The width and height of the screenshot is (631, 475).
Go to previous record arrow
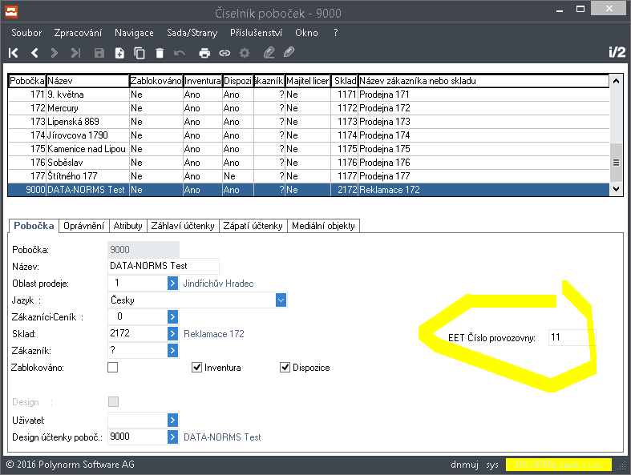pos(34,53)
